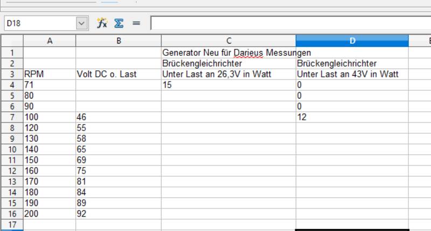Click the Select All corner box
431x231 pixels.
(x=12, y=40)
